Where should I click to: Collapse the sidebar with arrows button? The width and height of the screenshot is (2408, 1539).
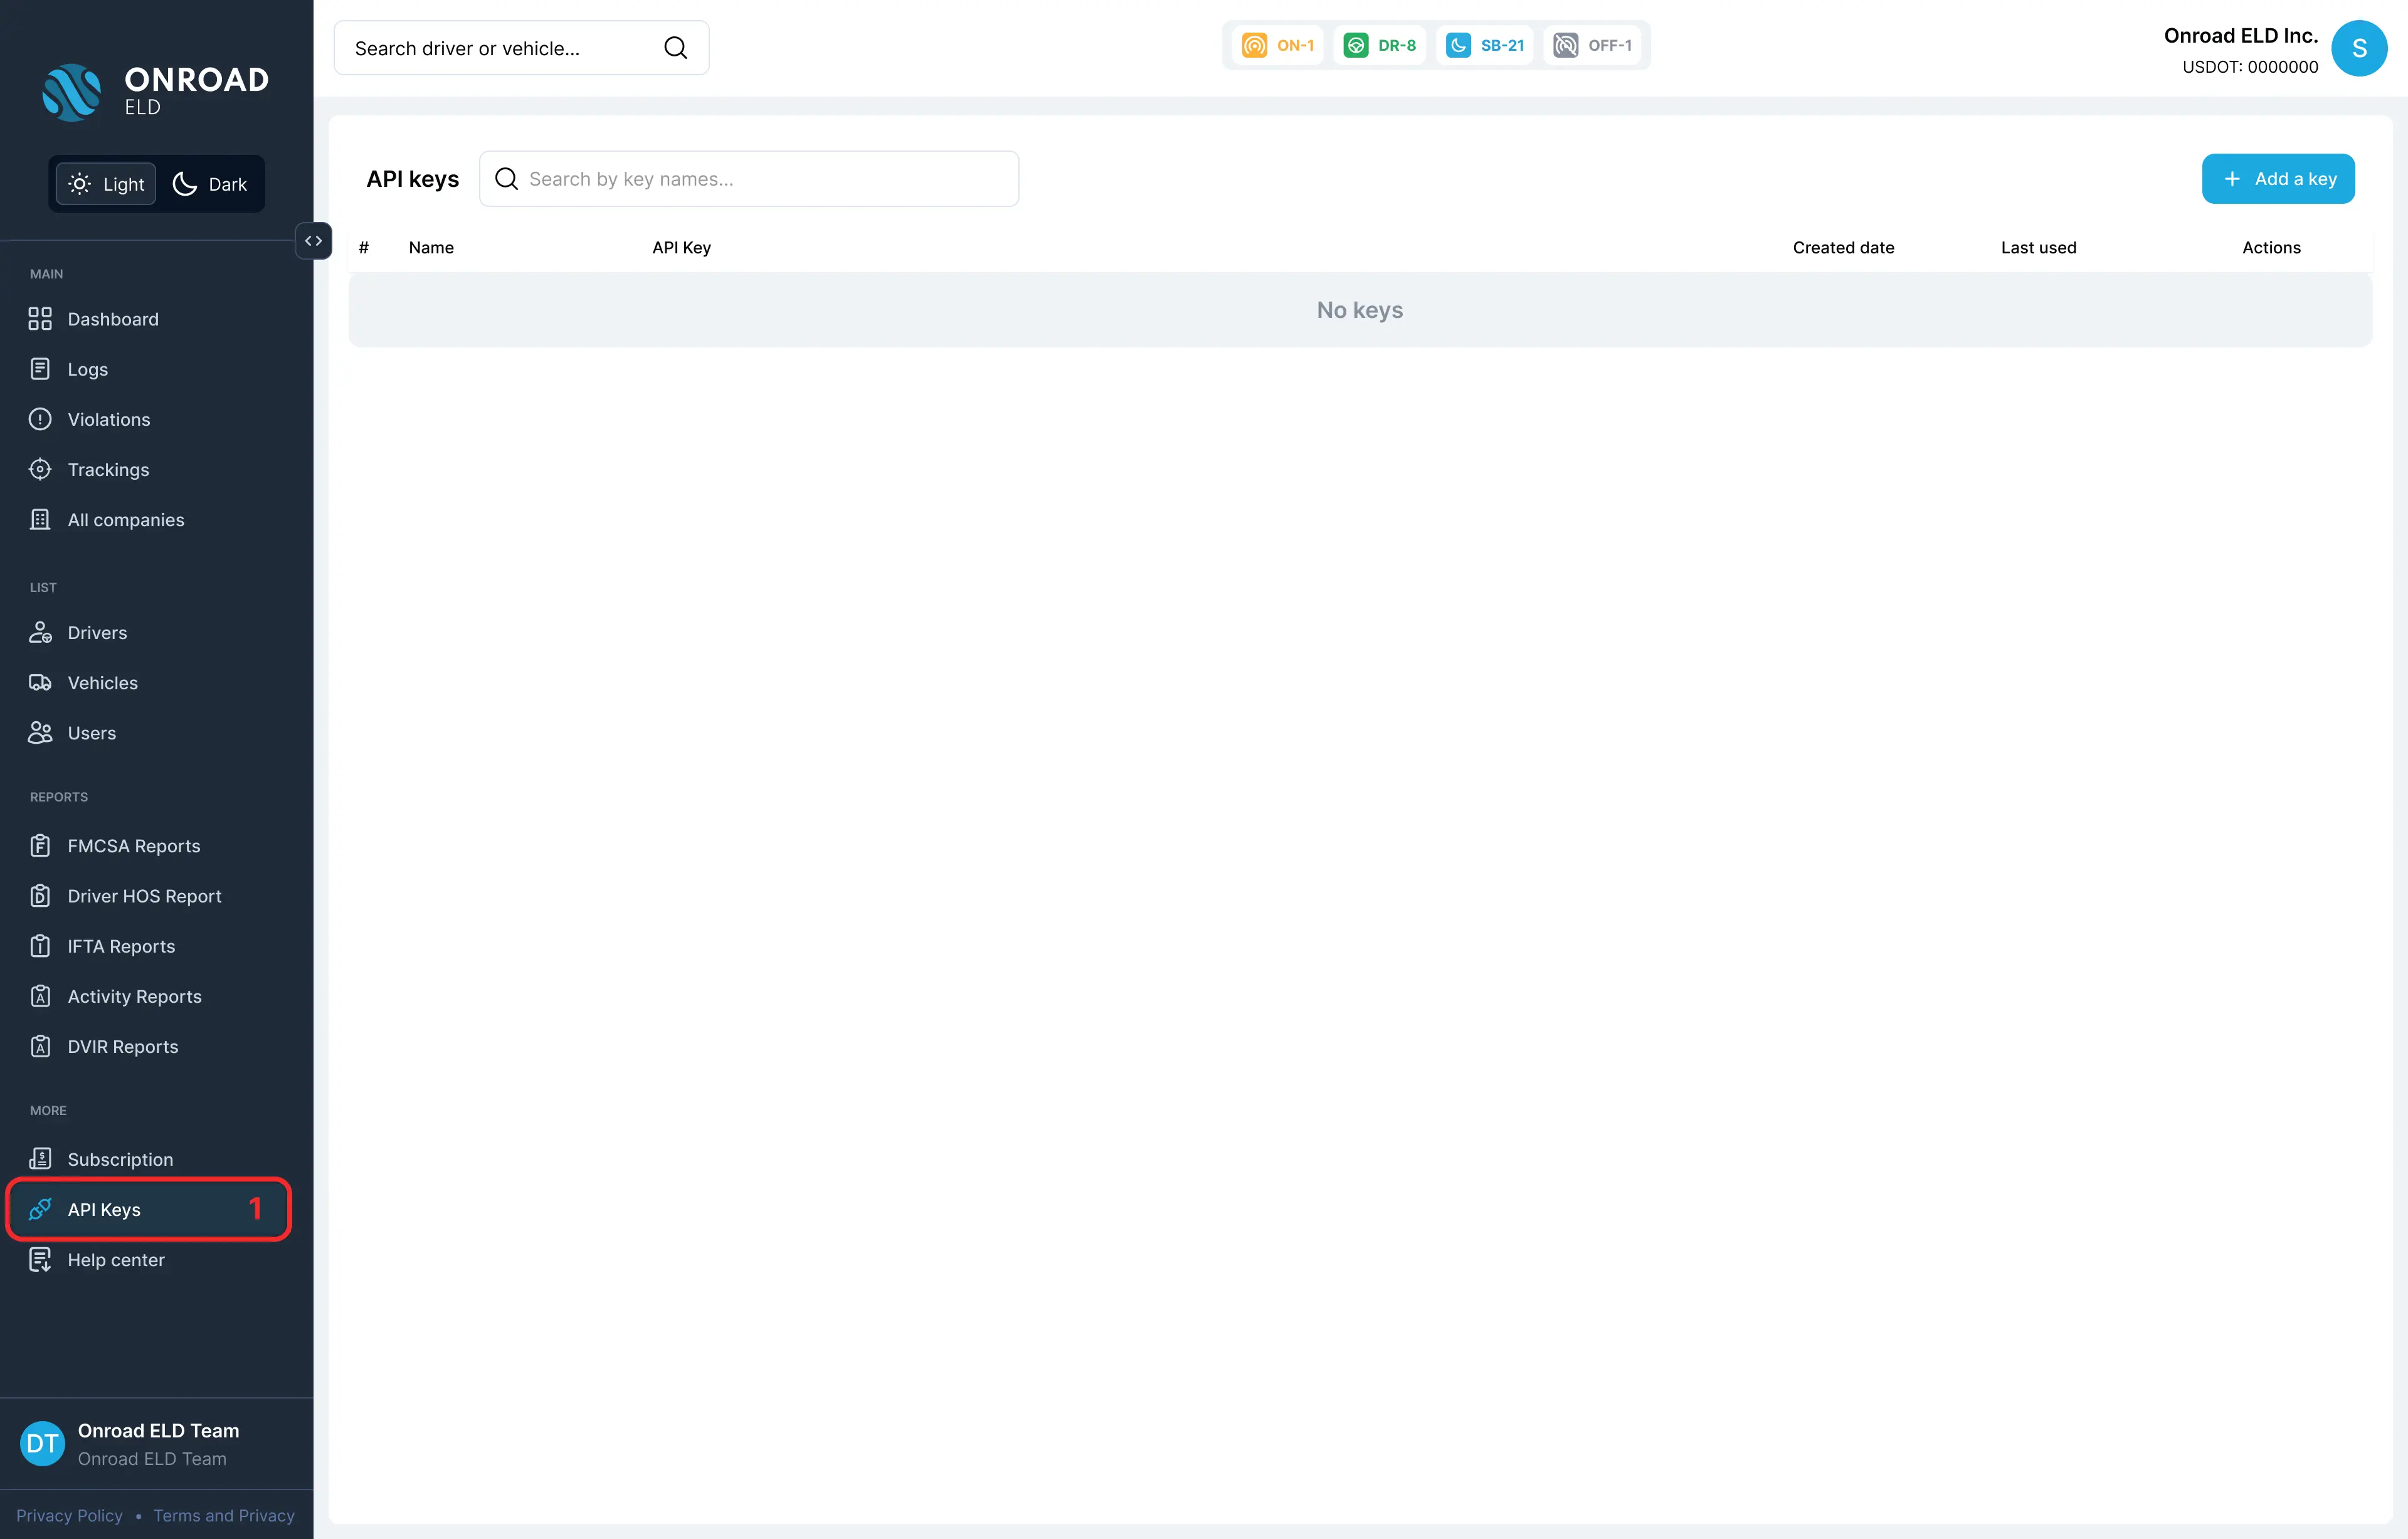coord(313,241)
